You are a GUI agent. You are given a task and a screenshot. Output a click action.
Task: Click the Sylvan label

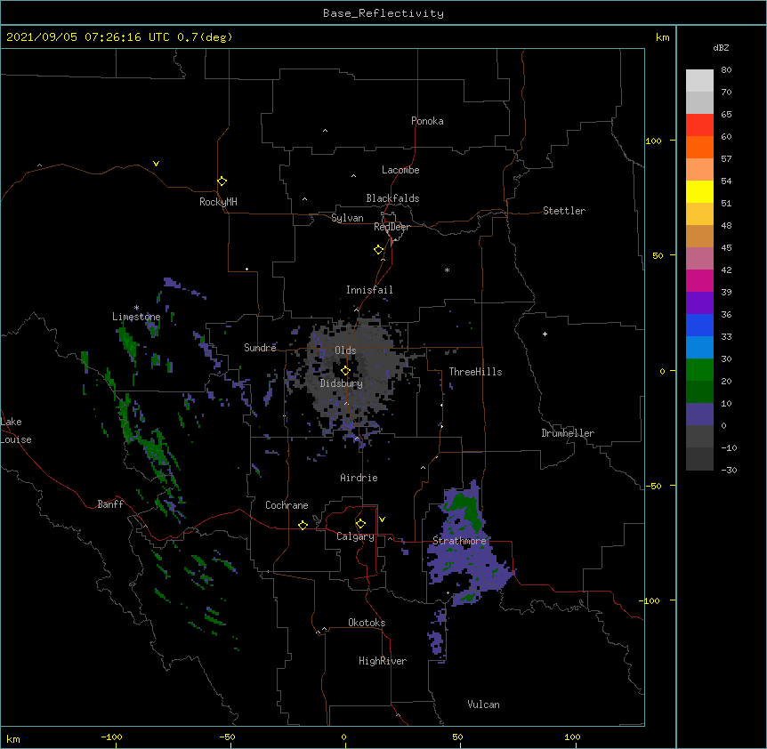[x=347, y=218]
